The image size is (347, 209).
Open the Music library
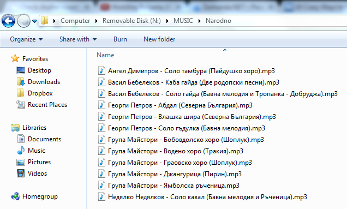click(37, 151)
